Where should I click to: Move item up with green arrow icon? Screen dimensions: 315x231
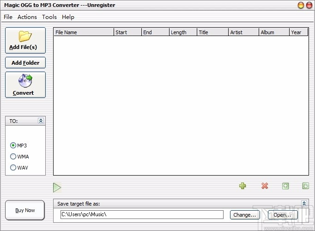285,186
